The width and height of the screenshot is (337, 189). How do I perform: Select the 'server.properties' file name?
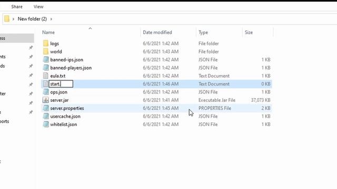tap(67, 108)
